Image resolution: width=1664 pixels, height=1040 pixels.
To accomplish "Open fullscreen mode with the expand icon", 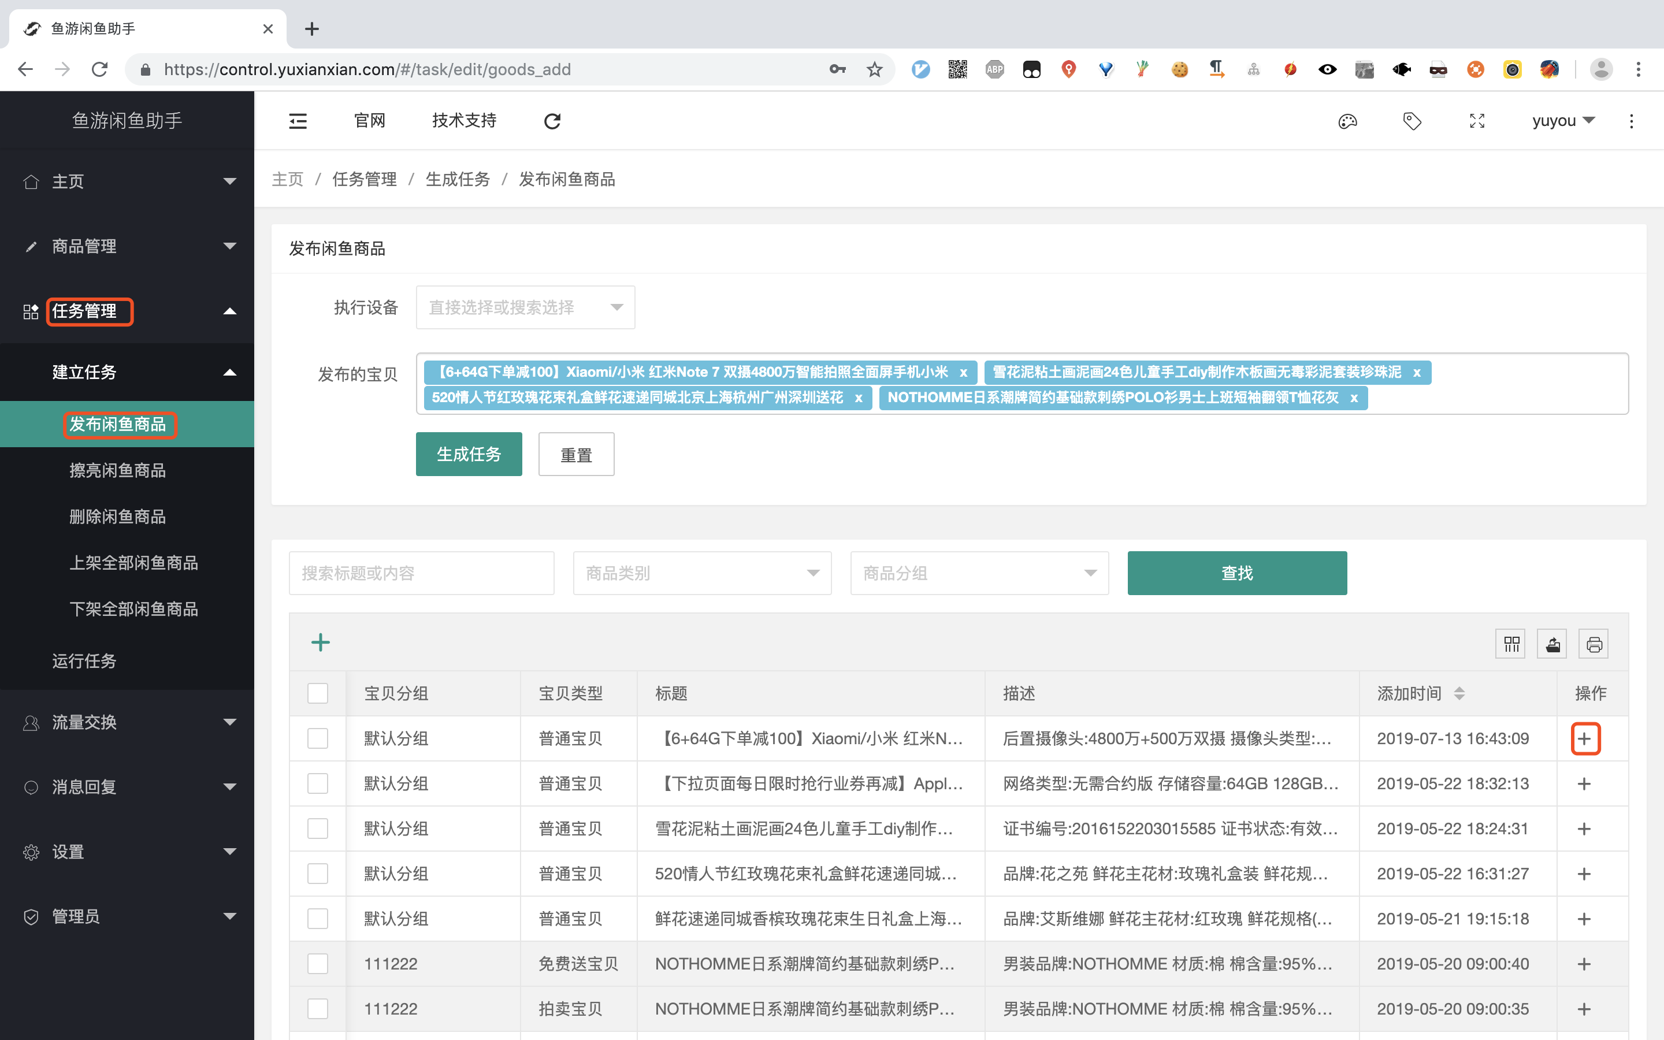I will tap(1476, 120).
